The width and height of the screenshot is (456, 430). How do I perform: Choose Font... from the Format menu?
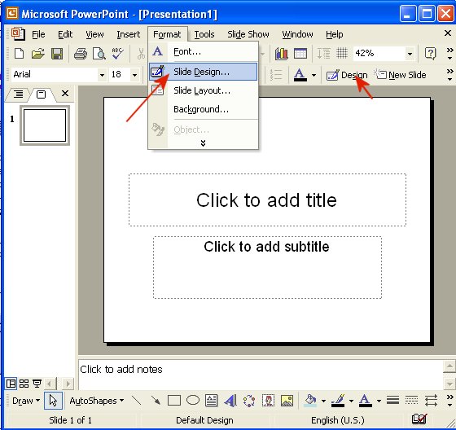coord(203,51)
